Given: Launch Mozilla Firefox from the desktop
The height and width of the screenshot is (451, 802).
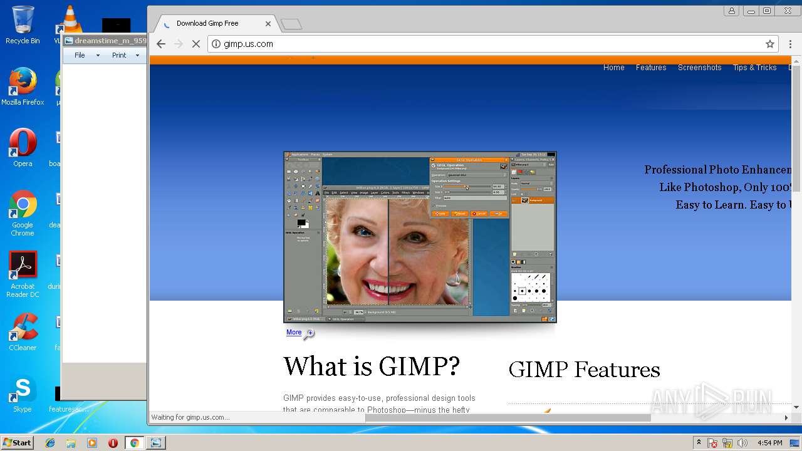Looking at the screenshot, I should (23, 86).
